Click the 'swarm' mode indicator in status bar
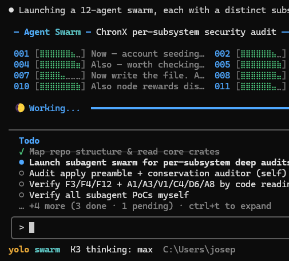 47,250
